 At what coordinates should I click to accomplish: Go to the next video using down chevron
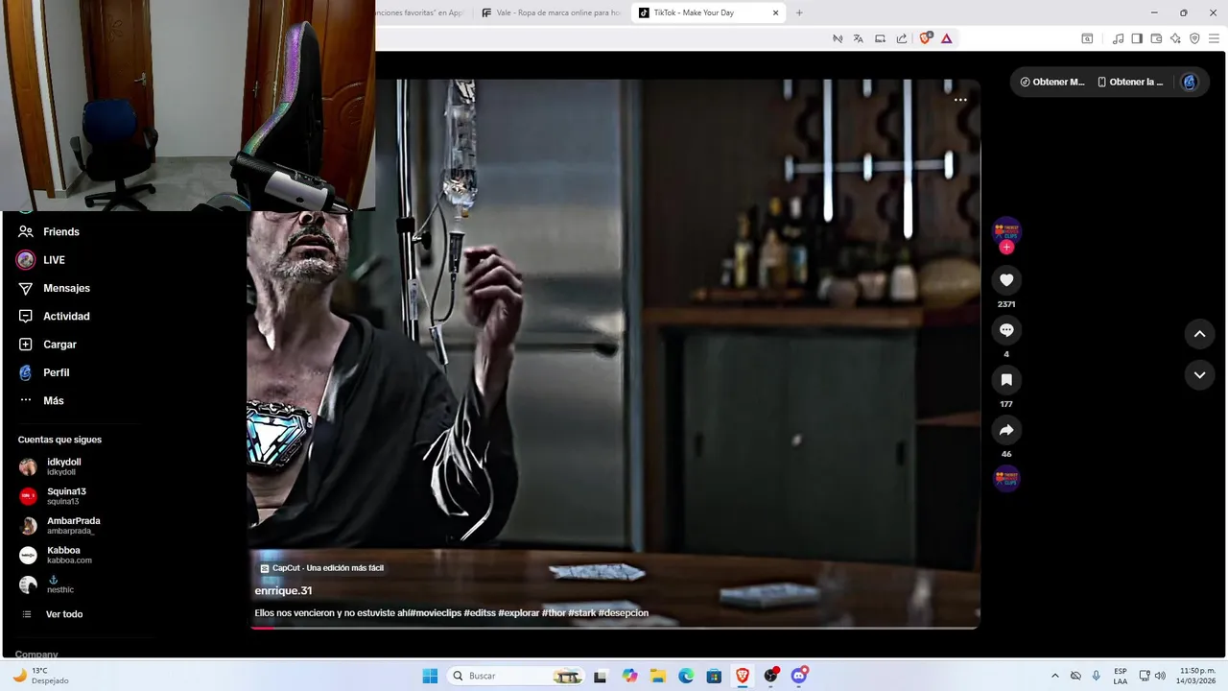1199,375
